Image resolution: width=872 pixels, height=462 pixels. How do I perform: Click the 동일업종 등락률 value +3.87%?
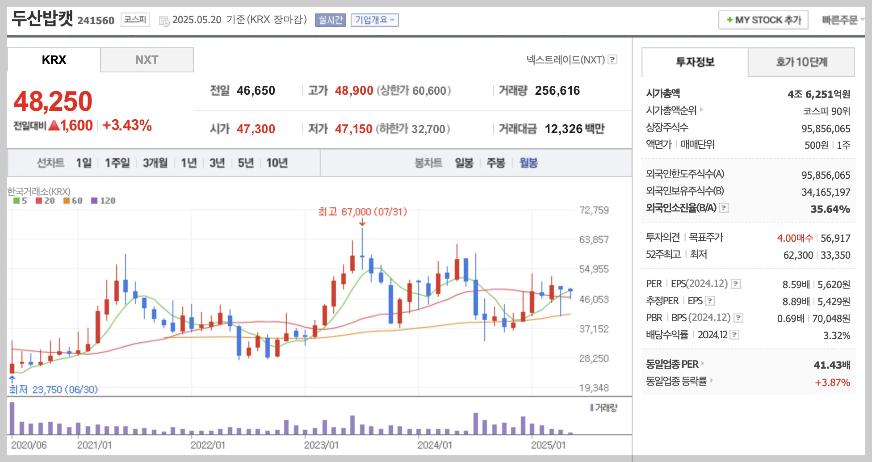coord(833,382)
